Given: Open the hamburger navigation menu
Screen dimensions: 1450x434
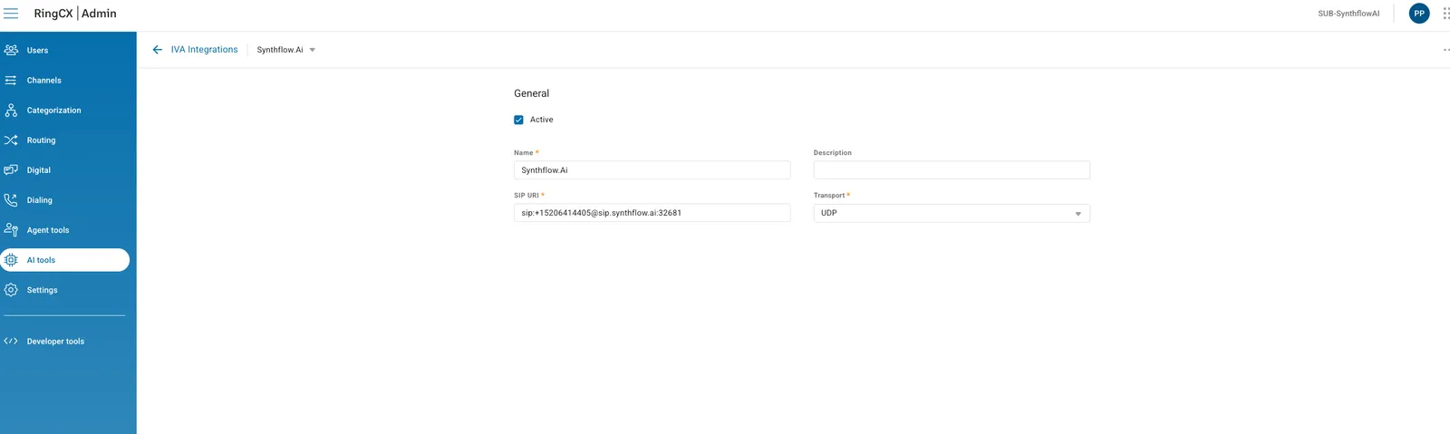Looking at the screenshot, I should pos(11,14).
